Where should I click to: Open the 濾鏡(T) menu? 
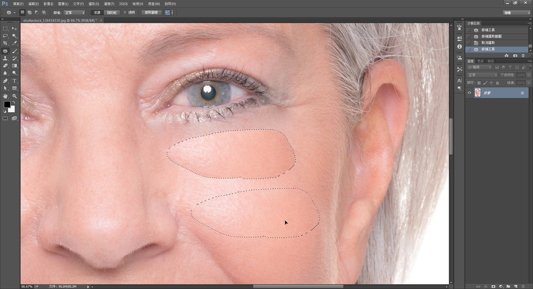pos(109,4)
